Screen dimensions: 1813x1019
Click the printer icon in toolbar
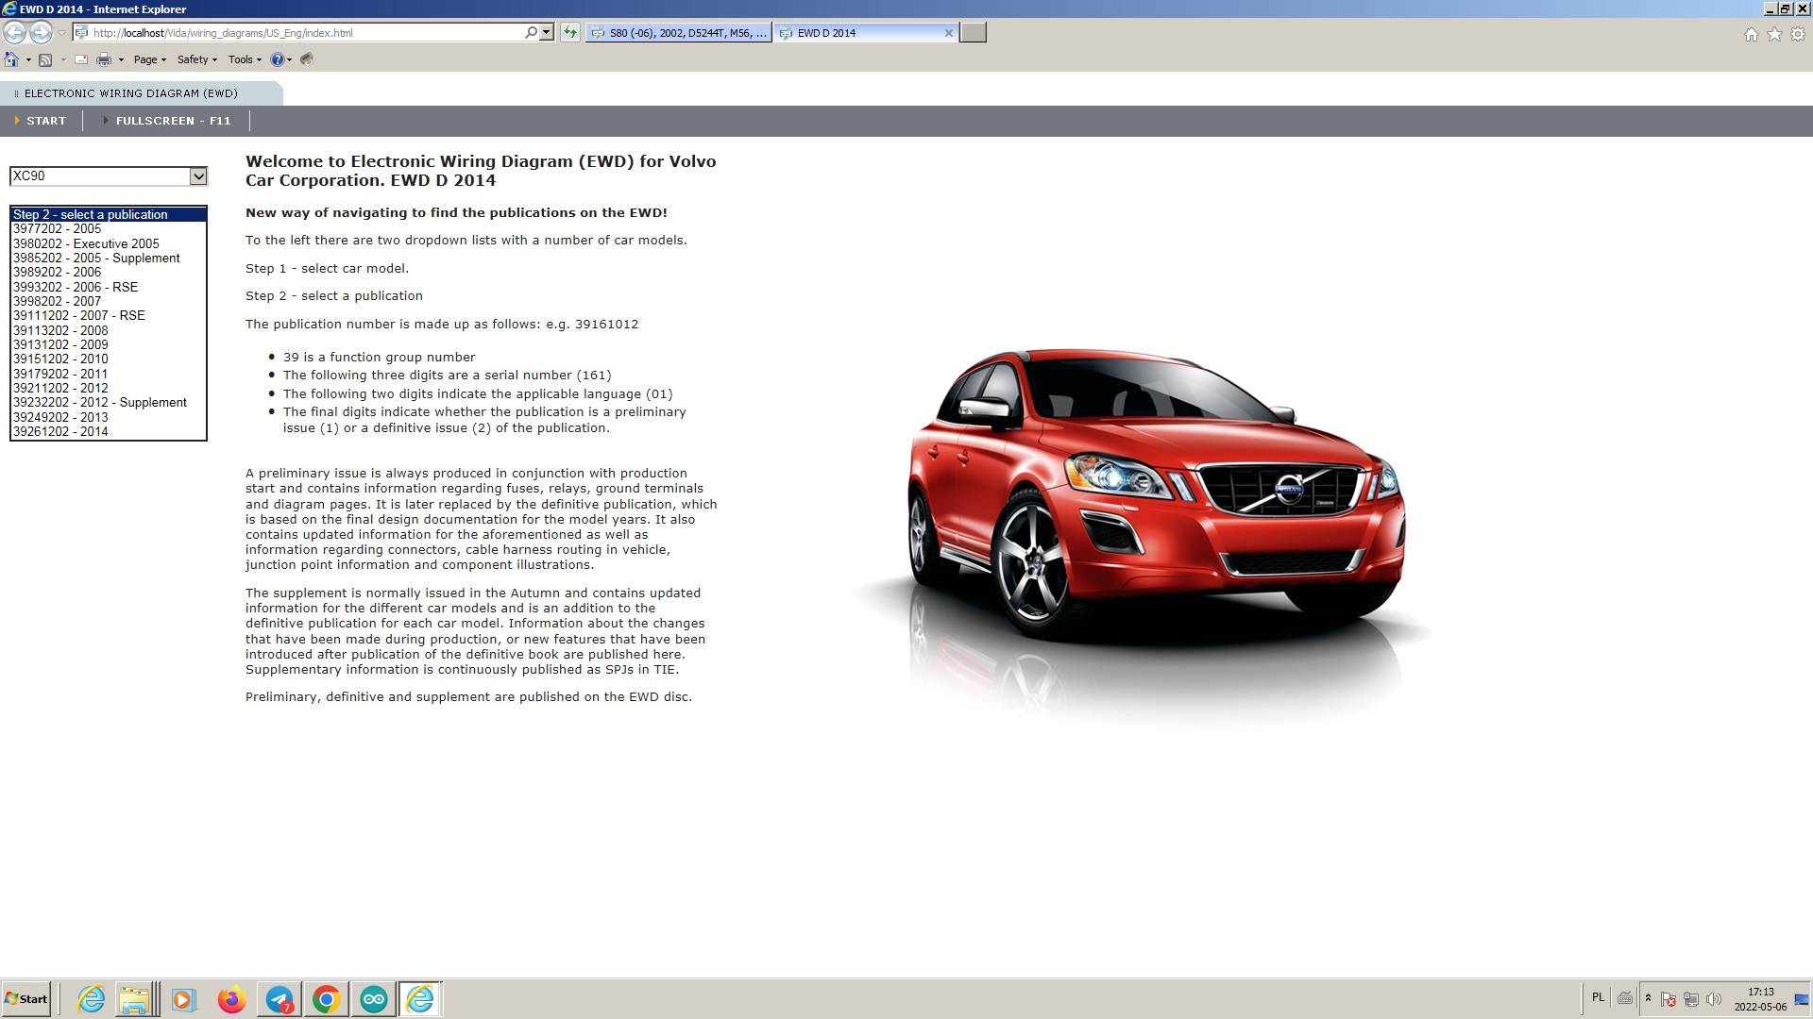[x=104, y=59]
